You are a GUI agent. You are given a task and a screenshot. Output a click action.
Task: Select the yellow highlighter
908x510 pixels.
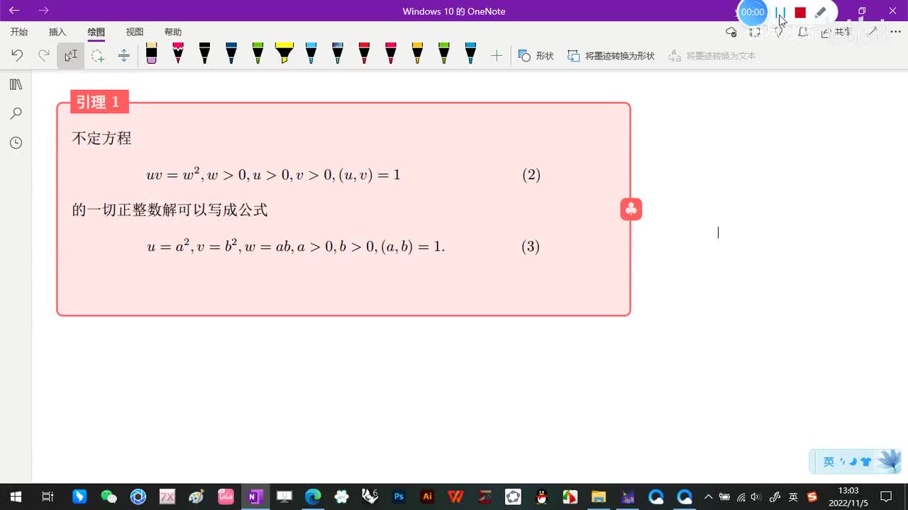[x=284, y=53]
